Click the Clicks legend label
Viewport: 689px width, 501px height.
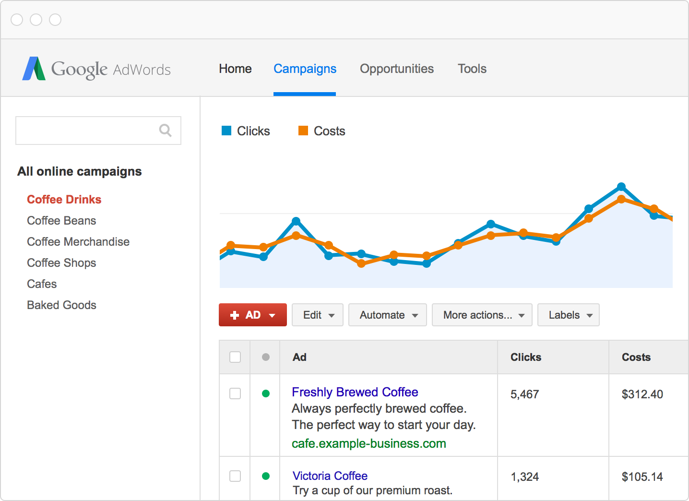click(253, 131)
